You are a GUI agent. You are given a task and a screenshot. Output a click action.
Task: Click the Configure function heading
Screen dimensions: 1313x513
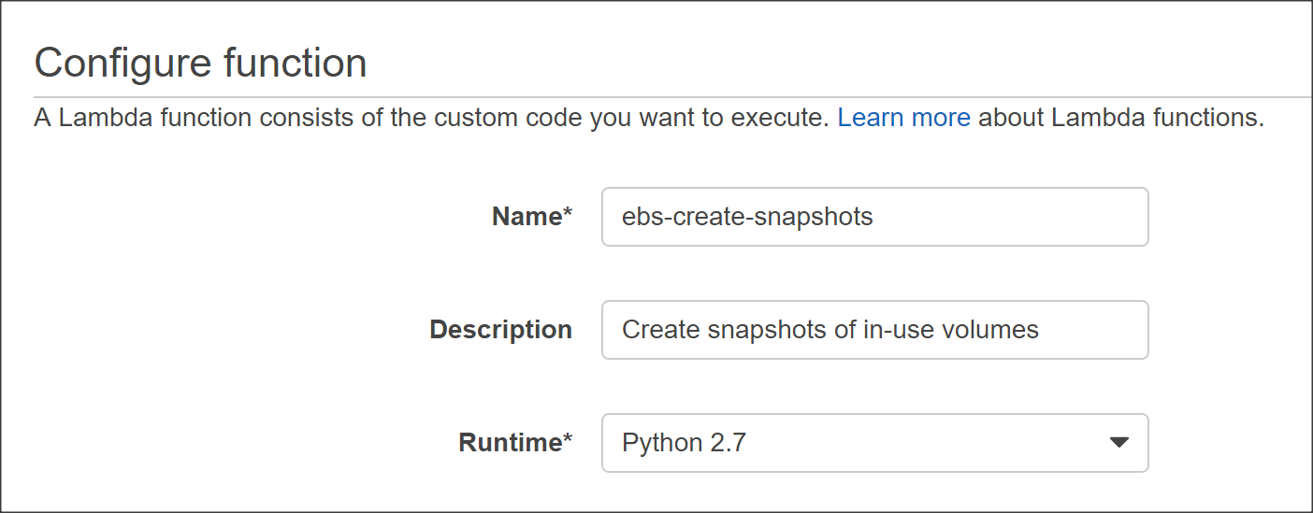tap(200, 64)
